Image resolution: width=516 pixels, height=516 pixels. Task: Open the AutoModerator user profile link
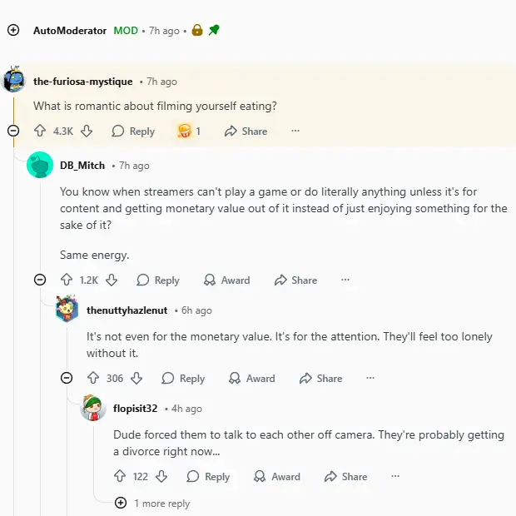pyautogui.click(x=70, y=30)
